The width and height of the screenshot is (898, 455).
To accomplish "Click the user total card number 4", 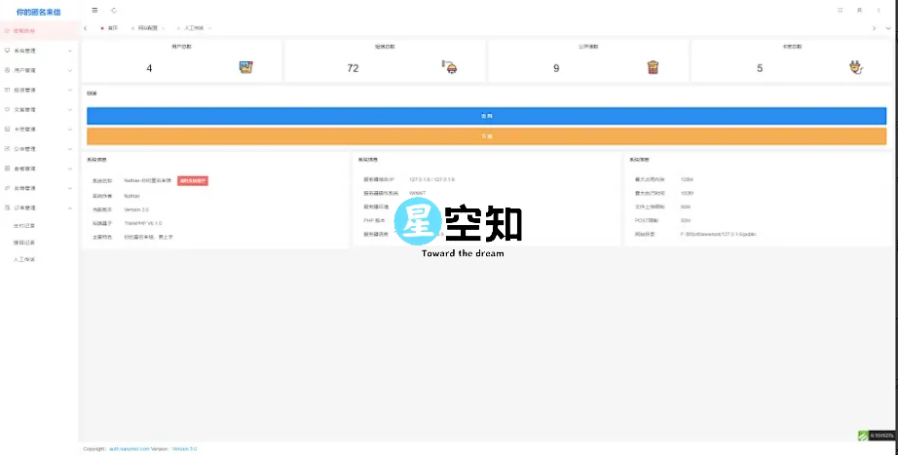I will click(149, 68).
